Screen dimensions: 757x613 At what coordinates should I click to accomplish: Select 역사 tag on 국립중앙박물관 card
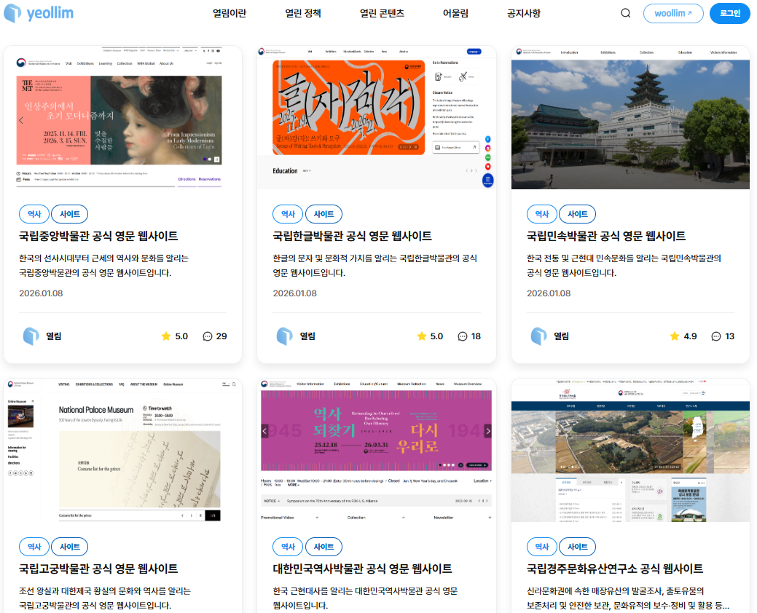[34, 214]
